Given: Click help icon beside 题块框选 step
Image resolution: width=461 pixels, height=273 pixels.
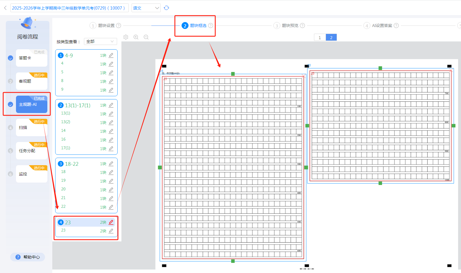Looking at the screenshot, I should click(211, 26).
